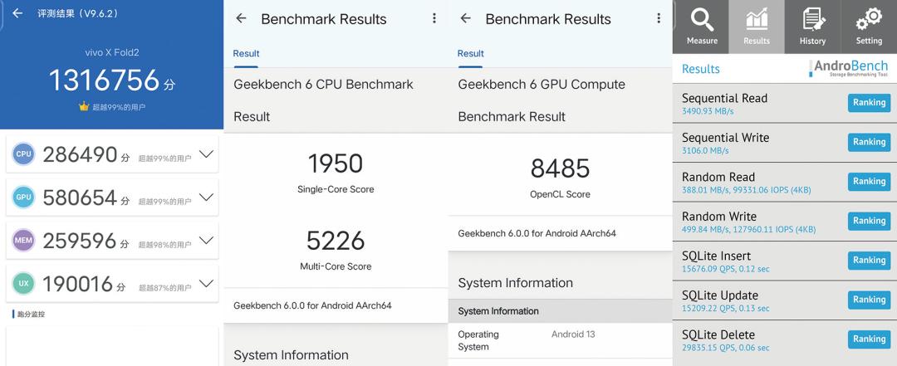Image resolution: width=897 pixels, height=366 pixels.
Task: Select Result tab in CPU Benchmark screen
Action: click(x=246, y=53)
